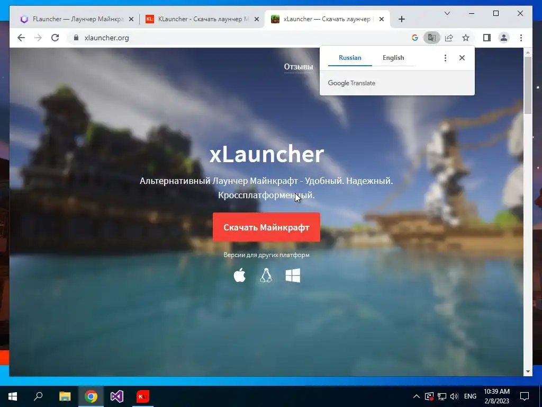Open the Windows Start menu
Screen dimensions: 542x407
pos(13,396)
